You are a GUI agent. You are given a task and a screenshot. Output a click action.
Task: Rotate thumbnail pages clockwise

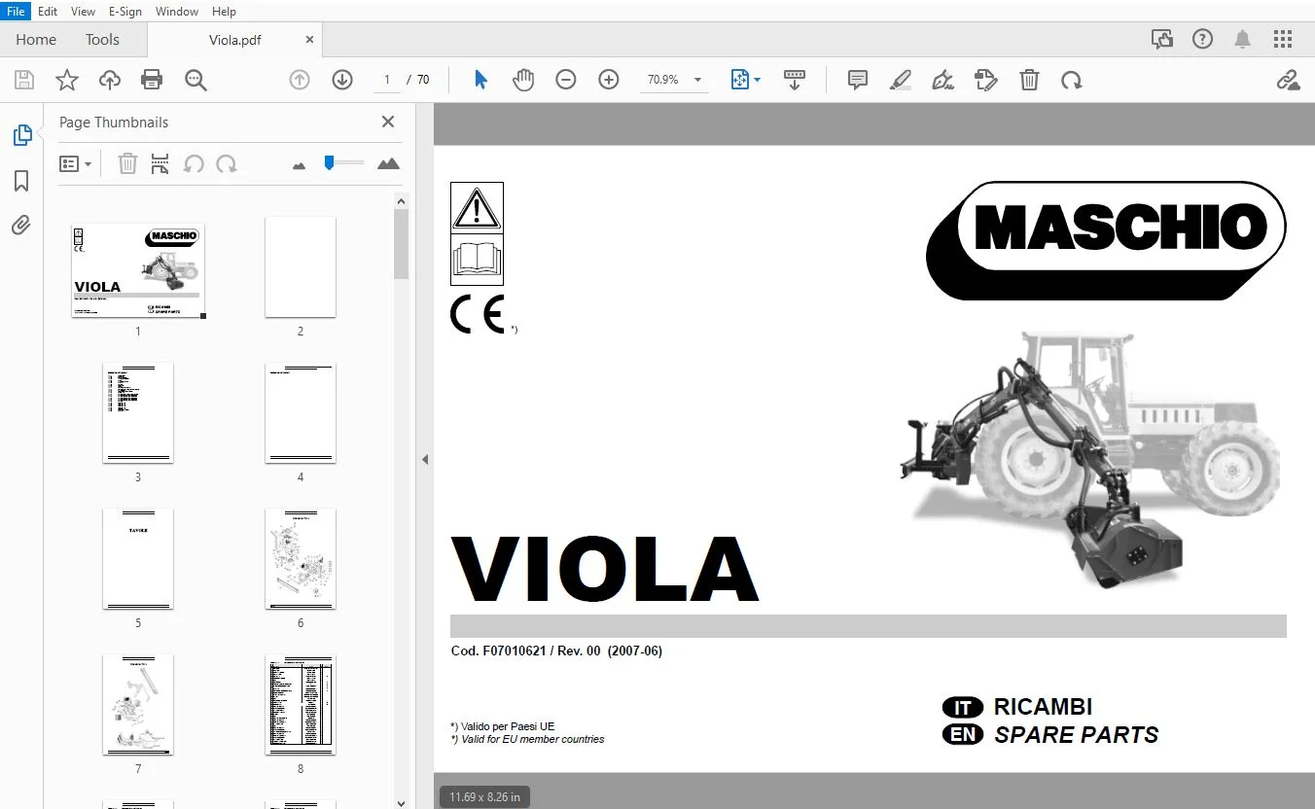click(x=227, y=164)
